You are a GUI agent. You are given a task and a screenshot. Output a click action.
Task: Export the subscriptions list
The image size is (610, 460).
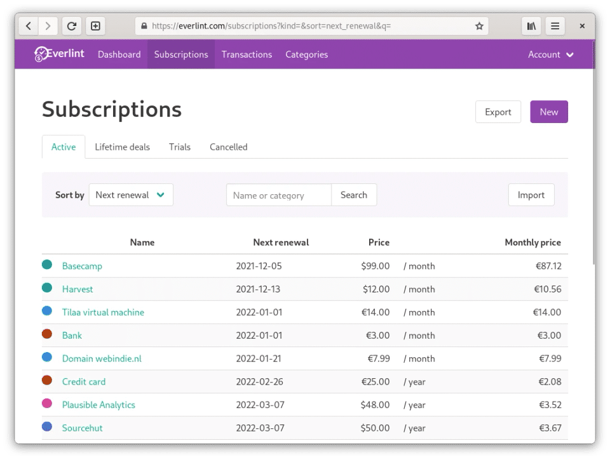pos(498,112)
